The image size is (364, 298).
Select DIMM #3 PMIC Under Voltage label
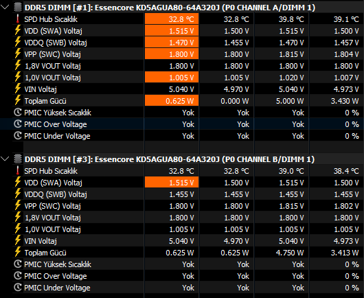[57, 288]
